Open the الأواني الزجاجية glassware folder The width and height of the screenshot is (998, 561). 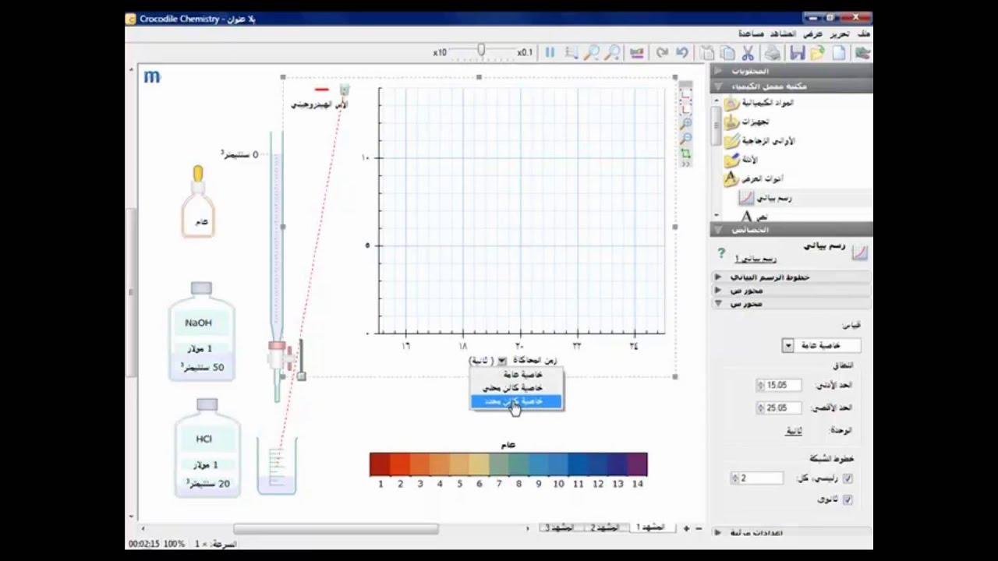759,141
